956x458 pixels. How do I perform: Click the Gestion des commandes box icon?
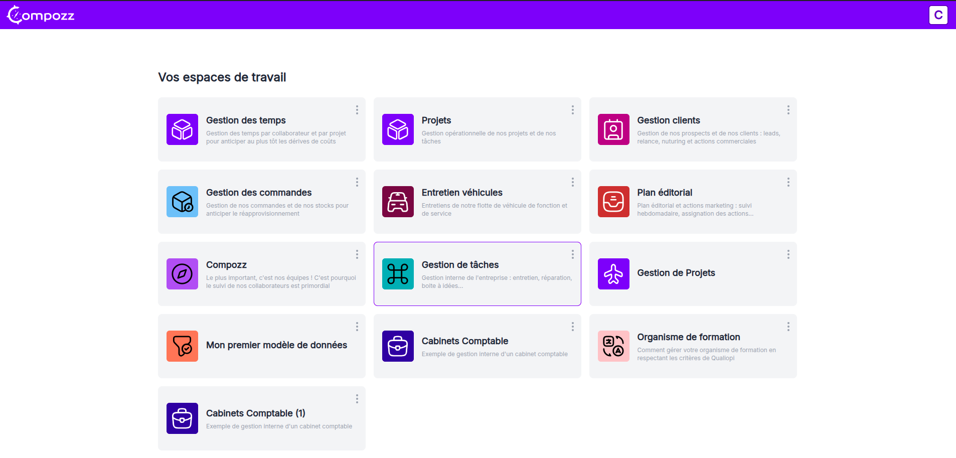pos(182,202)
